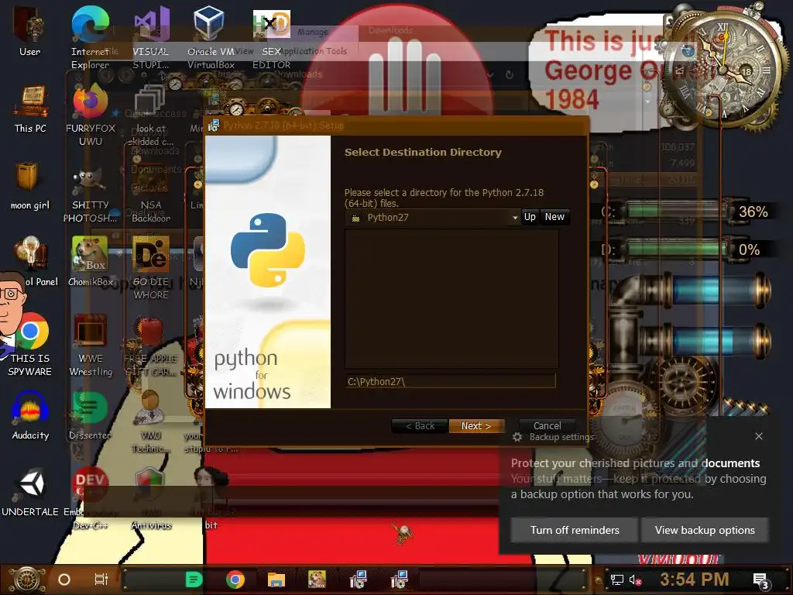Image resolution: width=793 pixels, height=595 pixels.
Task: Open Oracle VM VirtualBox shortcut
Action: click(x=211, y=37)
